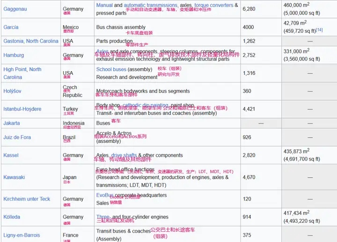
Task: Click the area value 42,709 m²
Action: (295, 23)
